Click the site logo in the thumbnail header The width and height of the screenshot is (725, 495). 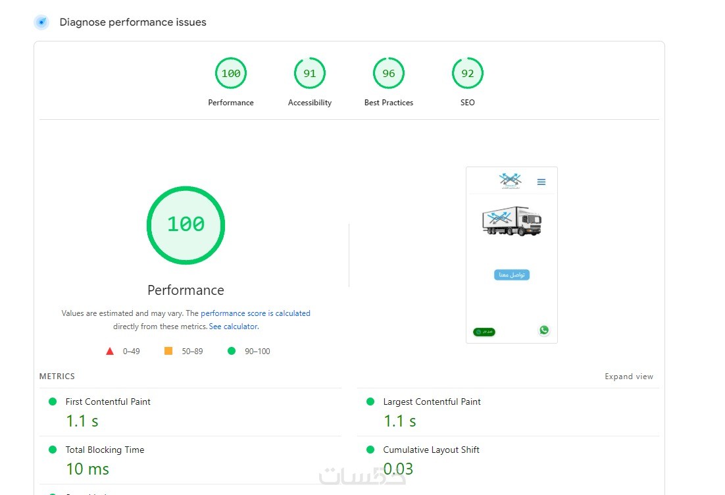pyautogui.click(x=510, y=180)
